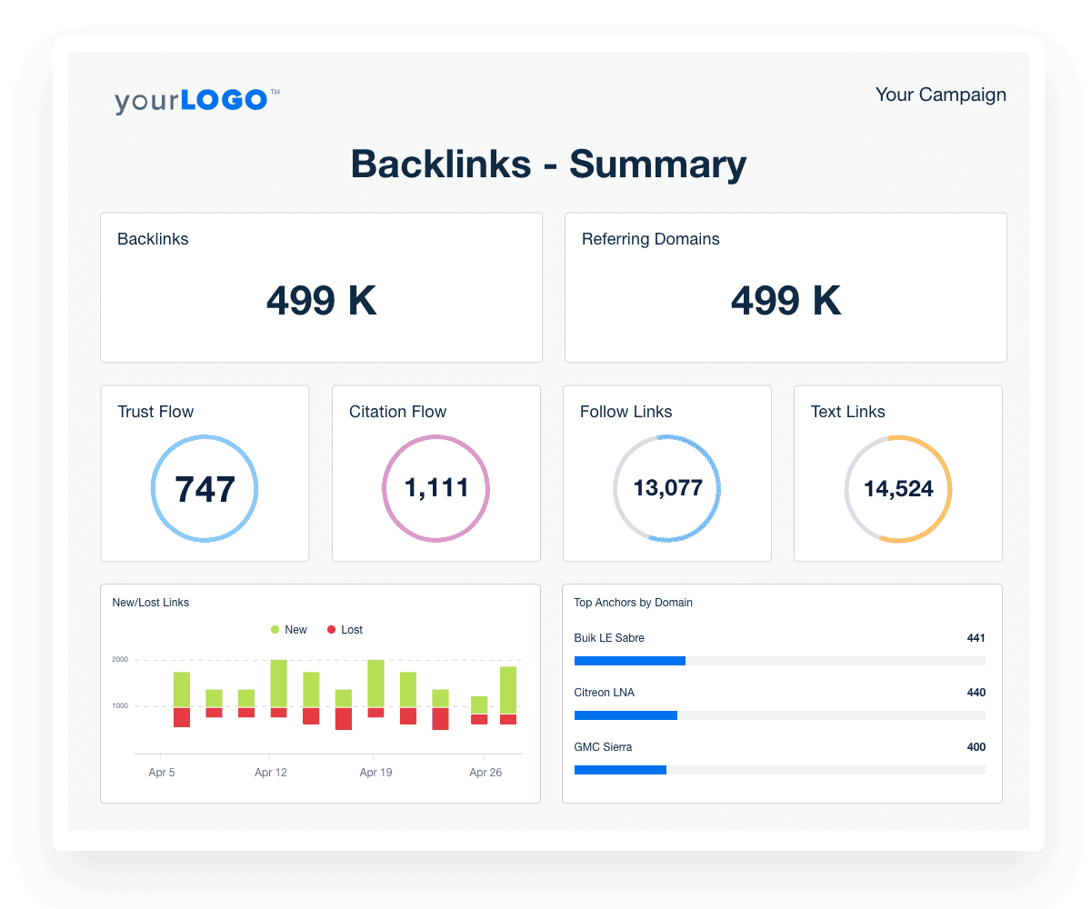1091x909 pixels.
Task: Click the Apr 26 axis label
Action: coord(485,773)
